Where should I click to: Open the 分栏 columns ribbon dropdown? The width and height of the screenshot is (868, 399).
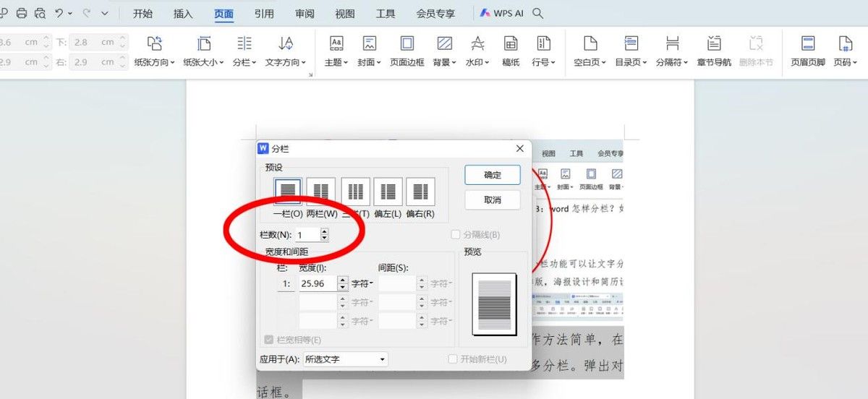click(x=244, y=52)
